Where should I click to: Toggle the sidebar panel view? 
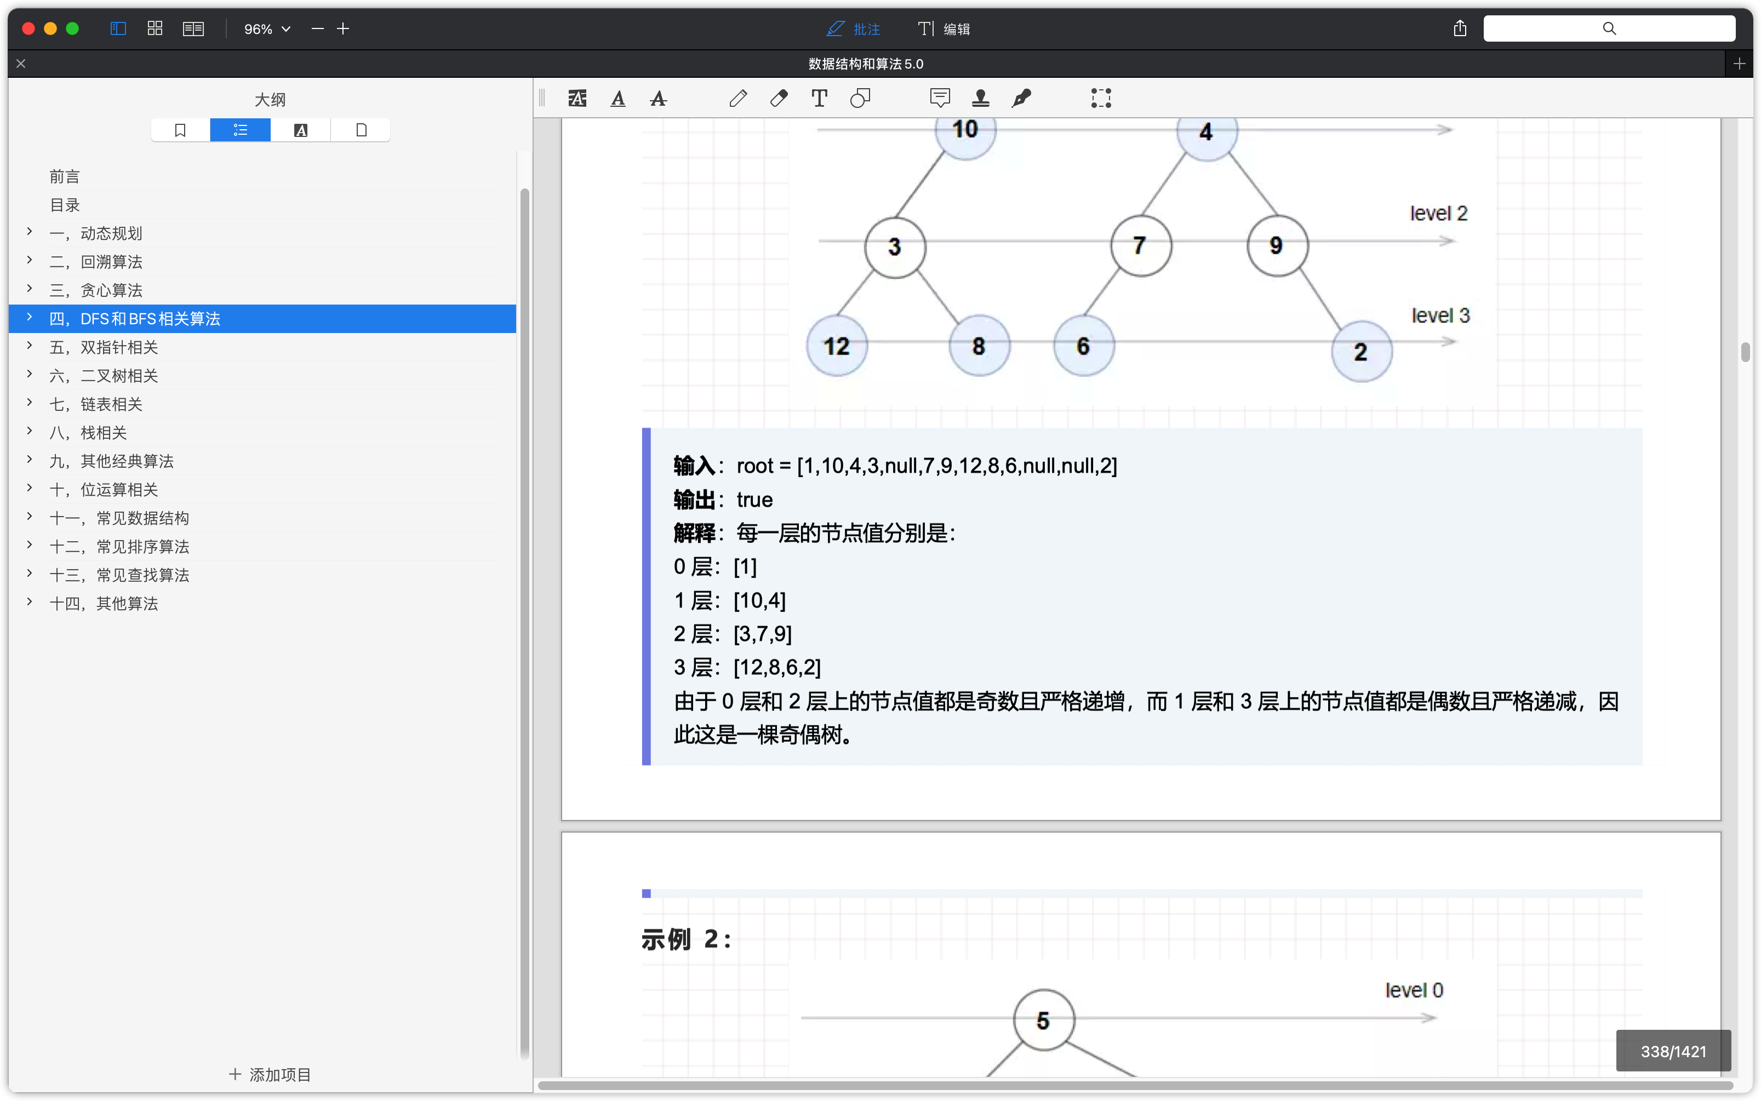click(x=118, y=28)
